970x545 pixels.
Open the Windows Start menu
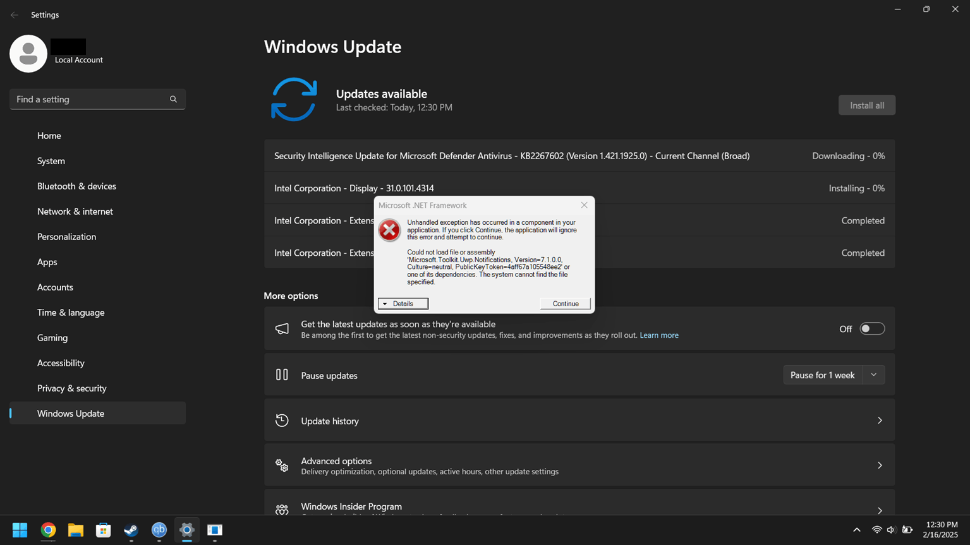coord(20,530)
